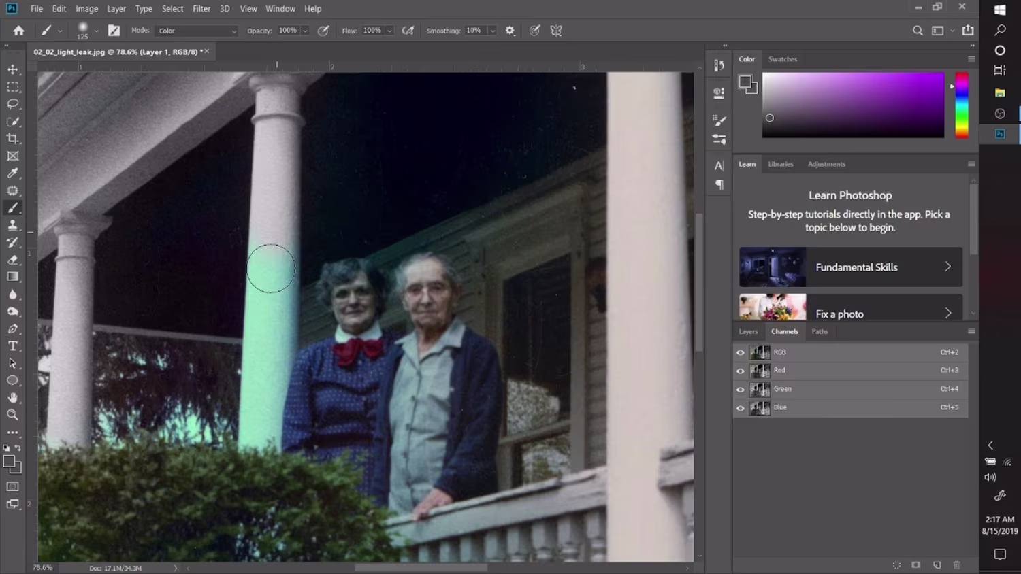
Task: Click the Windows Start button
Action: [1000, 10]
